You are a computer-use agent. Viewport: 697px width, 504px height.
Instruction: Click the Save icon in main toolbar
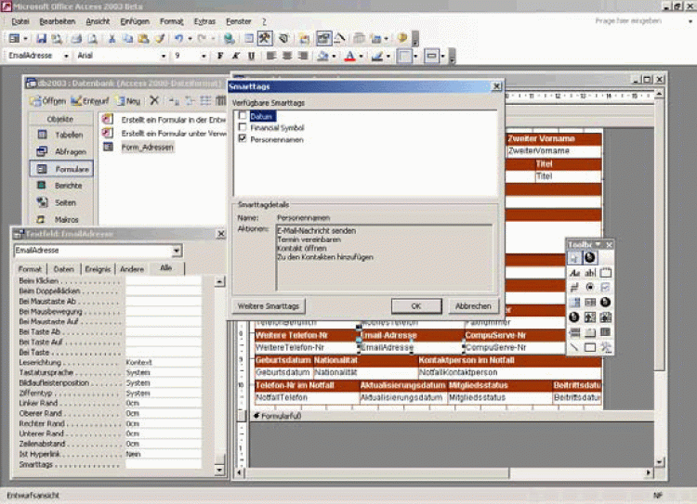coord(40,38)
